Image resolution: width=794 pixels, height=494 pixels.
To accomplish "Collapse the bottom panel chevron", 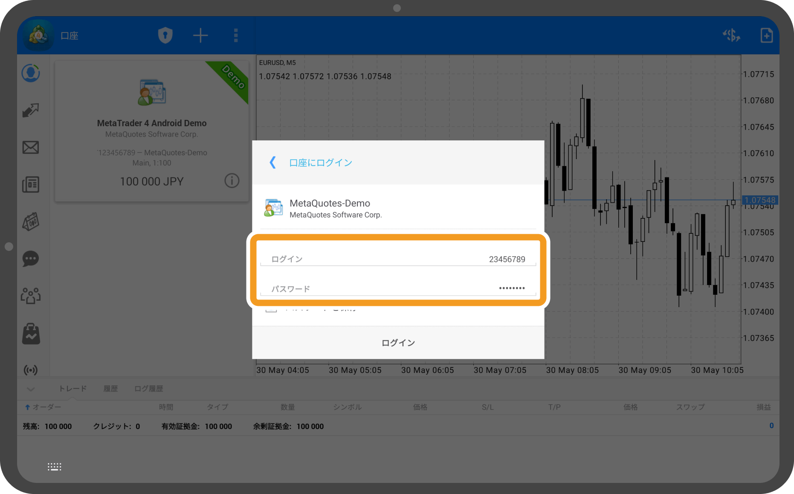I will click(31, 389).
